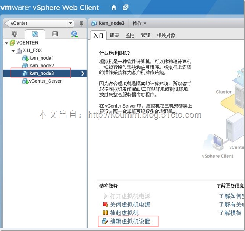This screenshot has width=245, height=231.
Task: Open Hosts and Clusters inventory tab icon
Action: (x=15, y=34)
